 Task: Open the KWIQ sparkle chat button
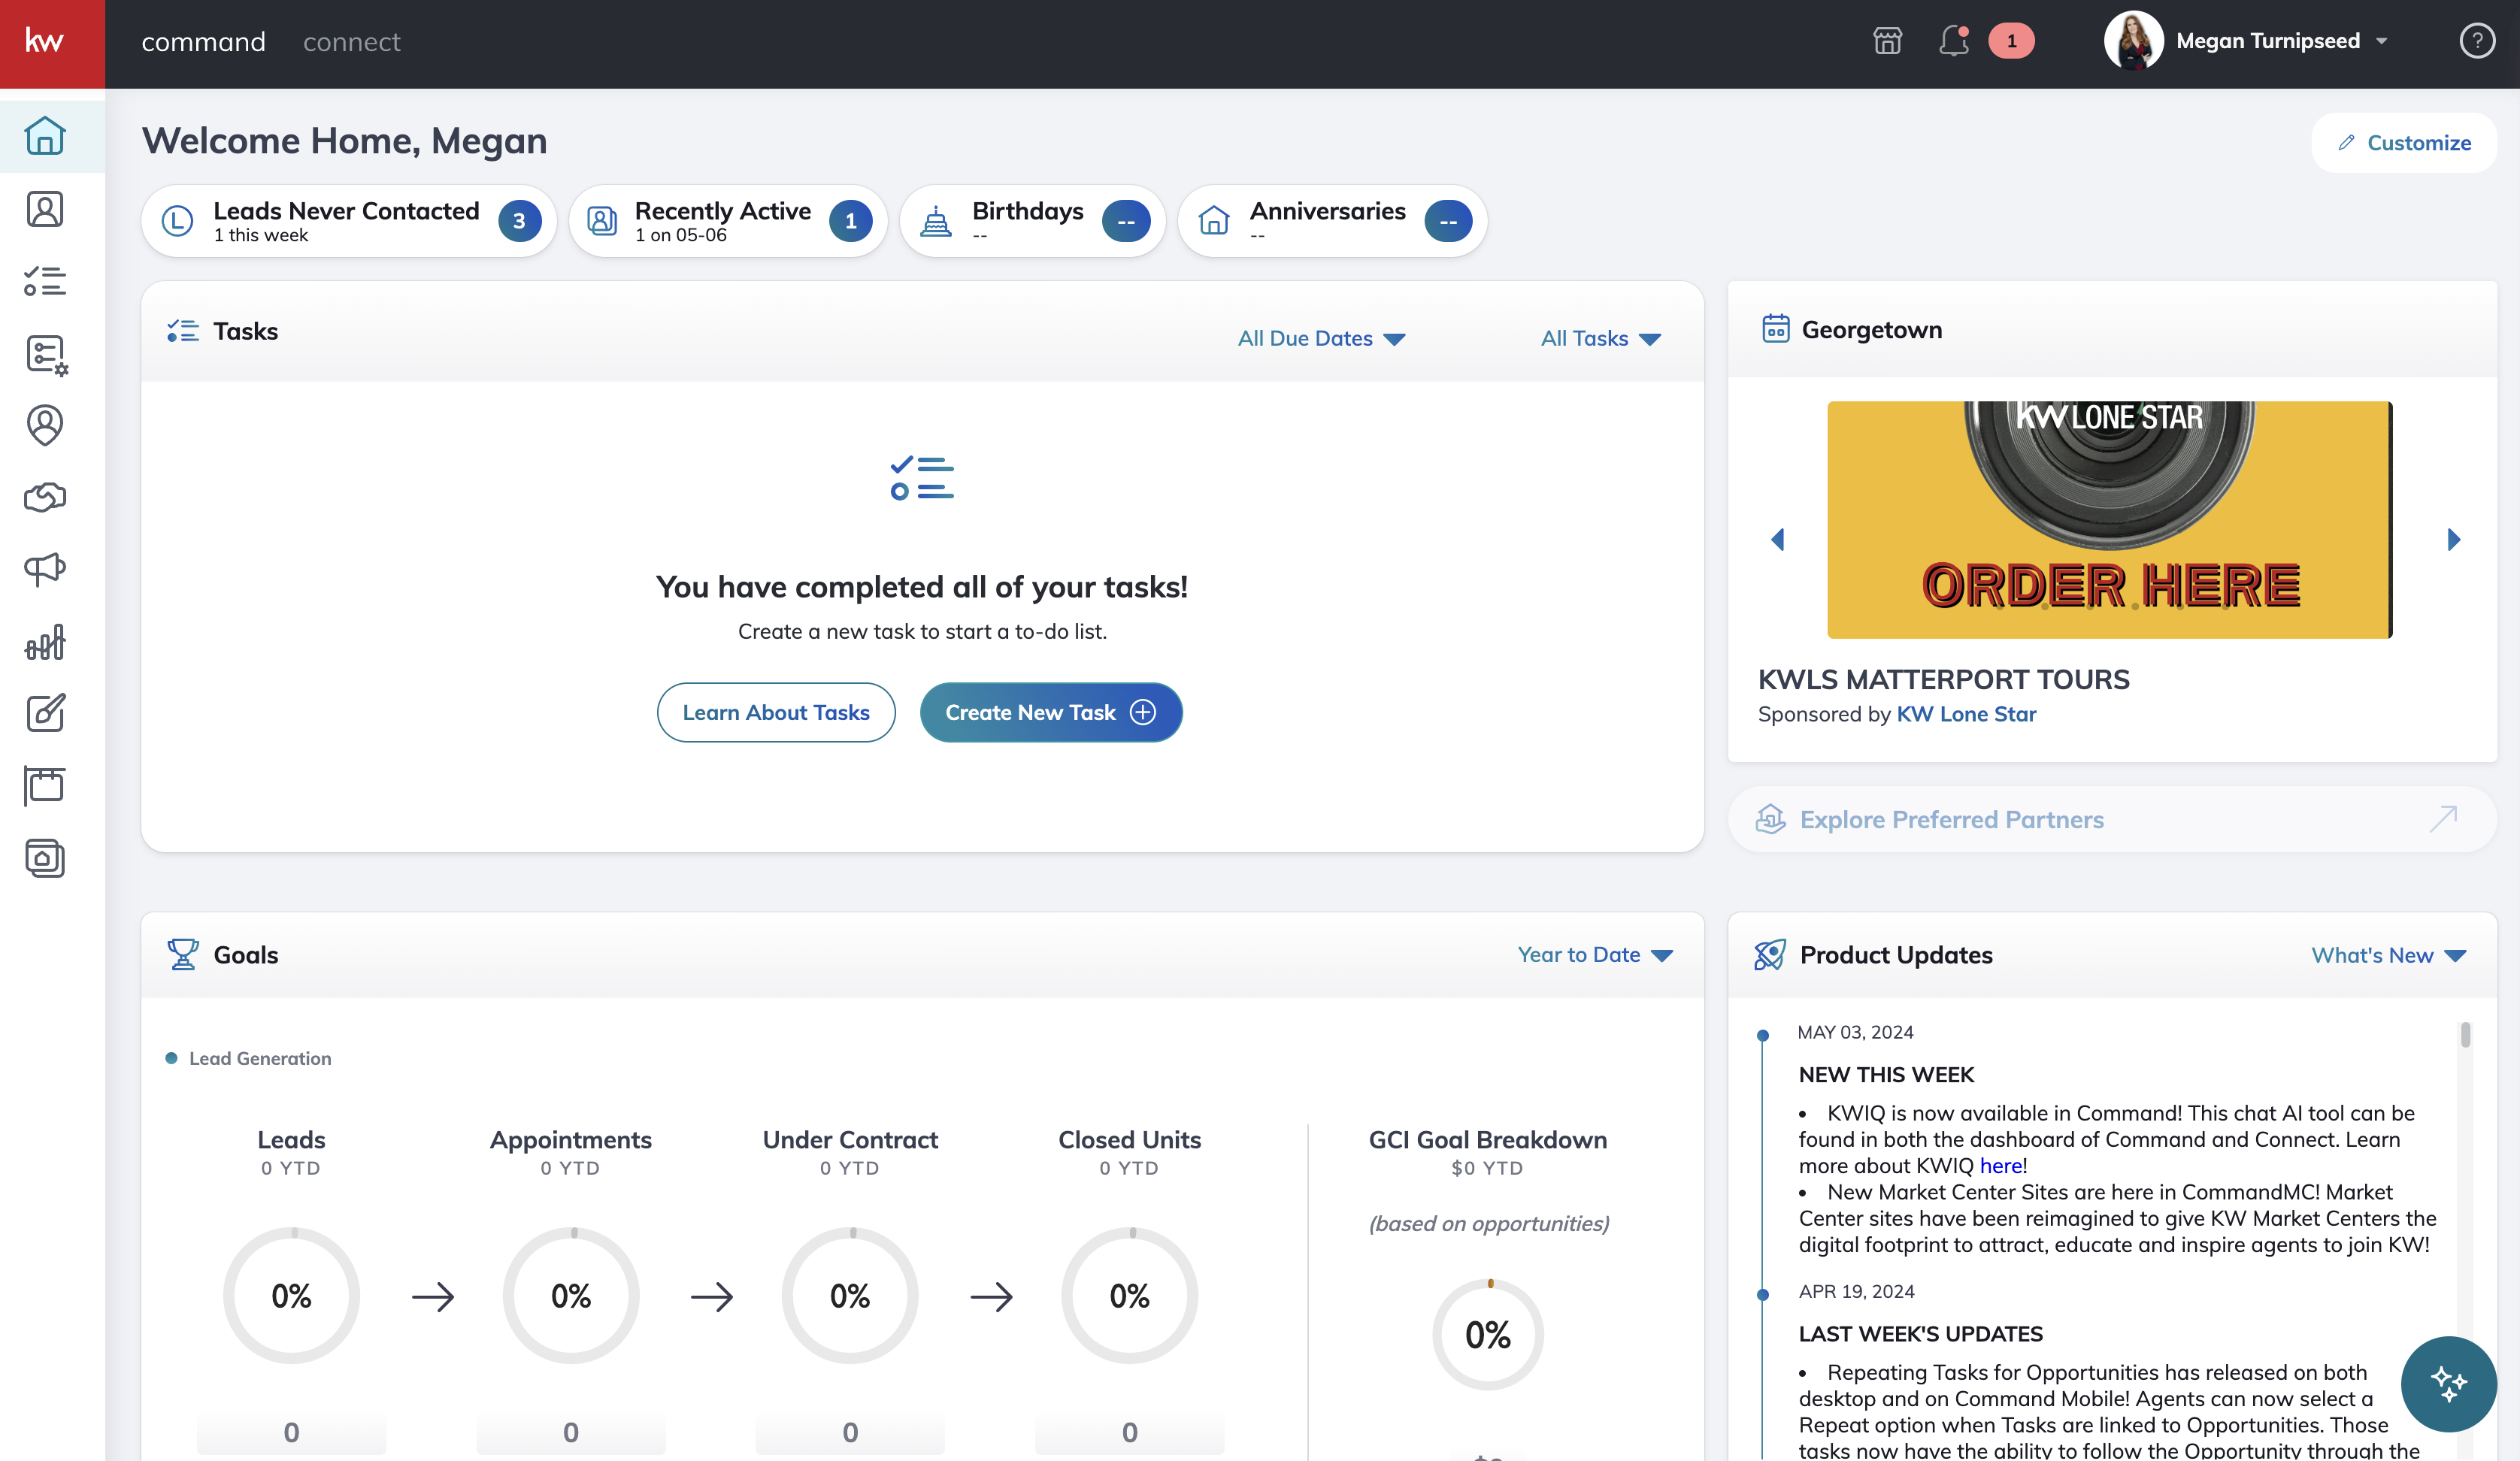[2448, 1384]
